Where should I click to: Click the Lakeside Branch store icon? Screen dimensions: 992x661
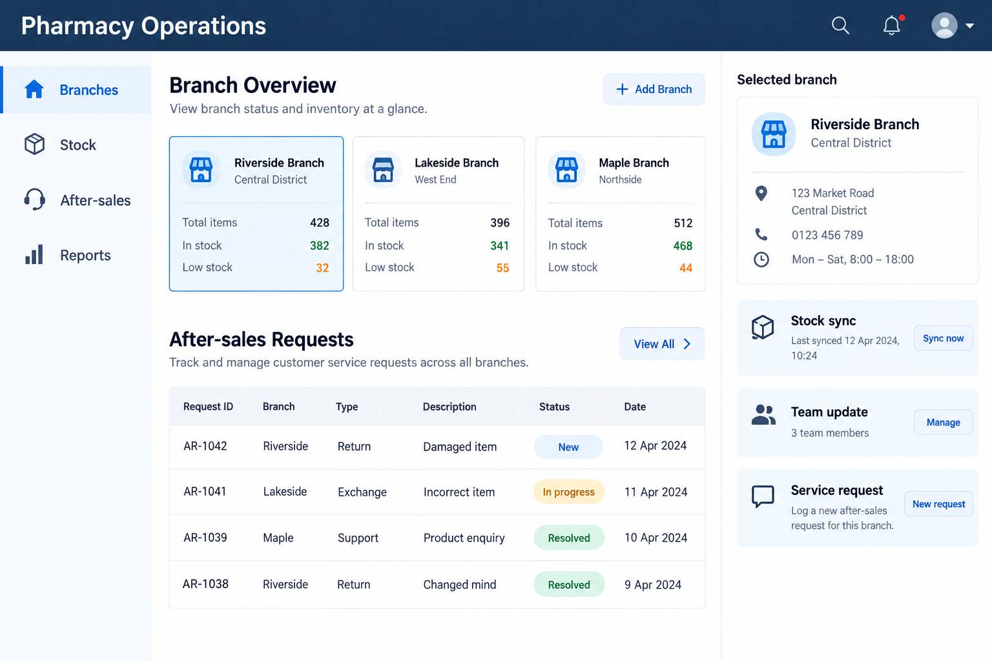point(384,170)
